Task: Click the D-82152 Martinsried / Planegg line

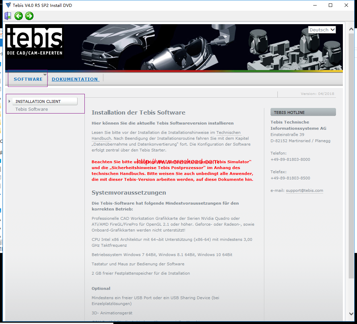Action: (300, 141)
